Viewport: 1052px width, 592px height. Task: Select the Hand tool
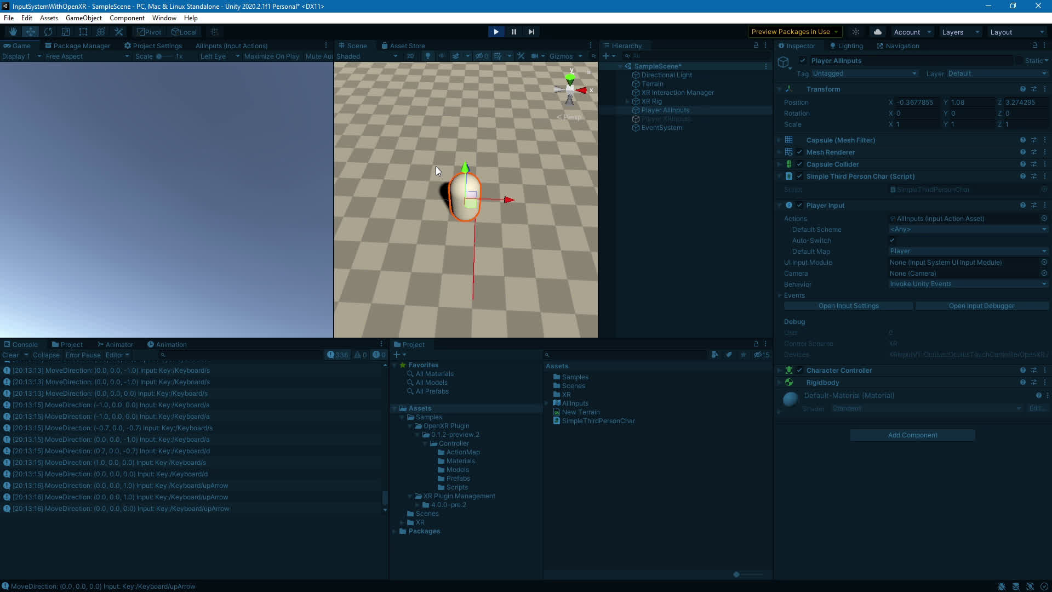[x=13, y=32]
